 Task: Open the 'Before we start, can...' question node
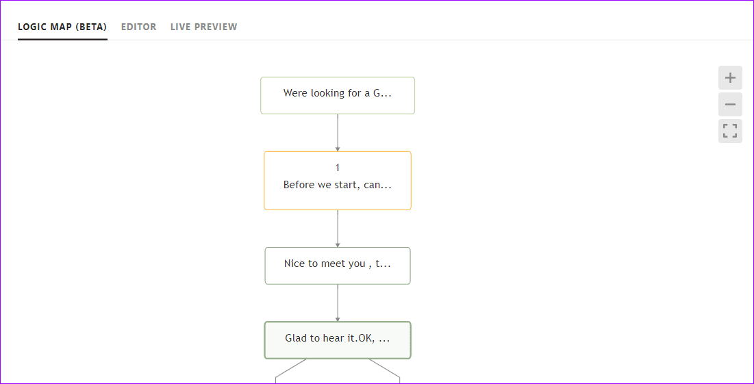pos(338,181)
